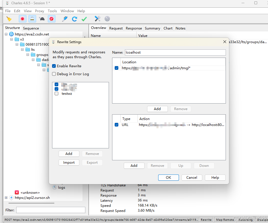
Task: Select the testwz rewrite set
Action: (67, 94)
